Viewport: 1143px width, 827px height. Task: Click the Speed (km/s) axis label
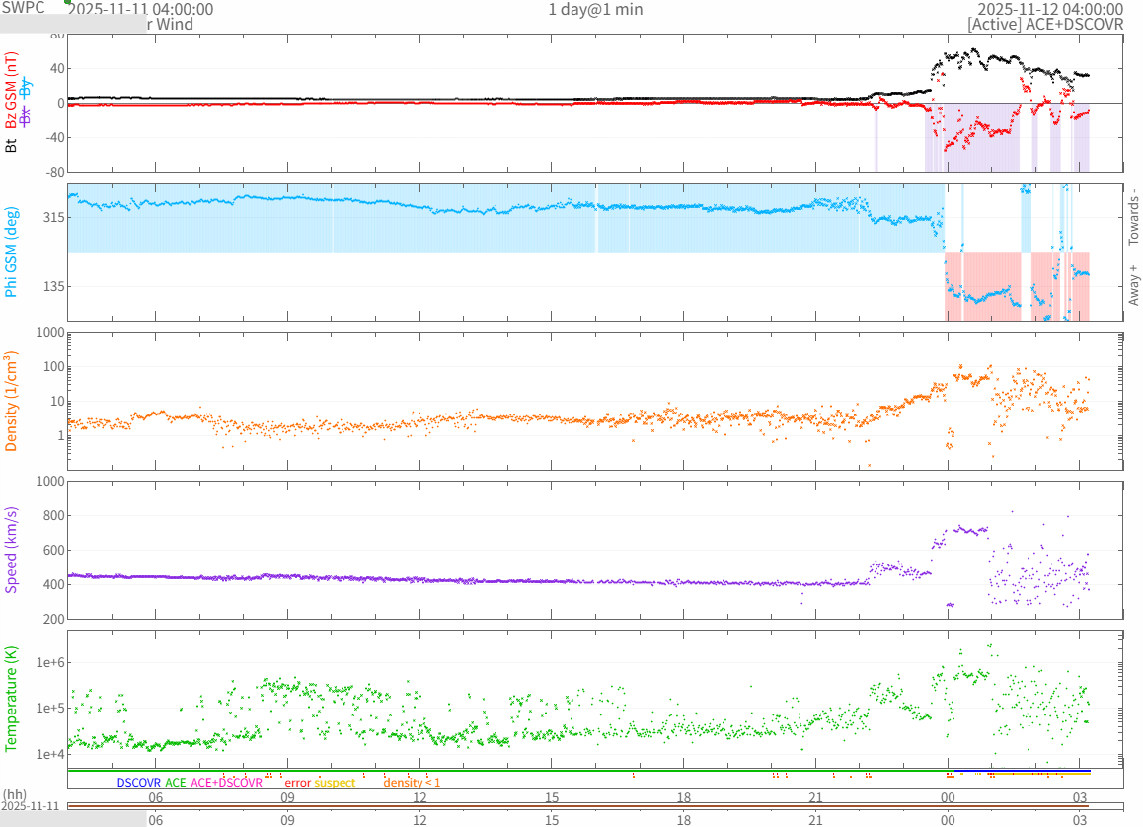click(x=12, y=550)
